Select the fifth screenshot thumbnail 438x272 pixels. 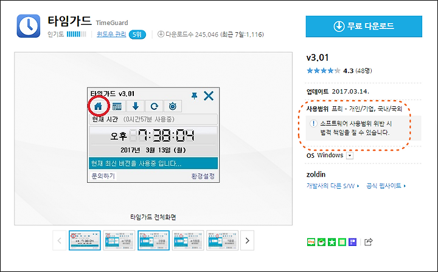coord(223,240)
